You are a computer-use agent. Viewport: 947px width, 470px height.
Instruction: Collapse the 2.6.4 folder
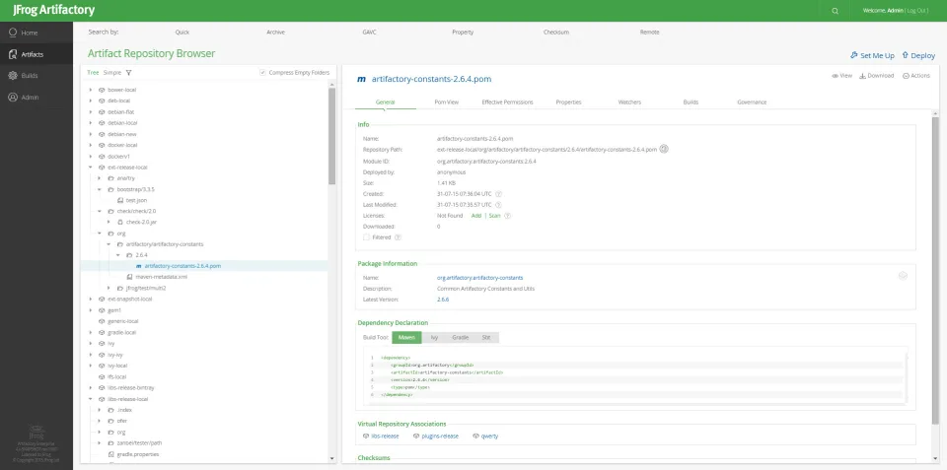[118, 255]
